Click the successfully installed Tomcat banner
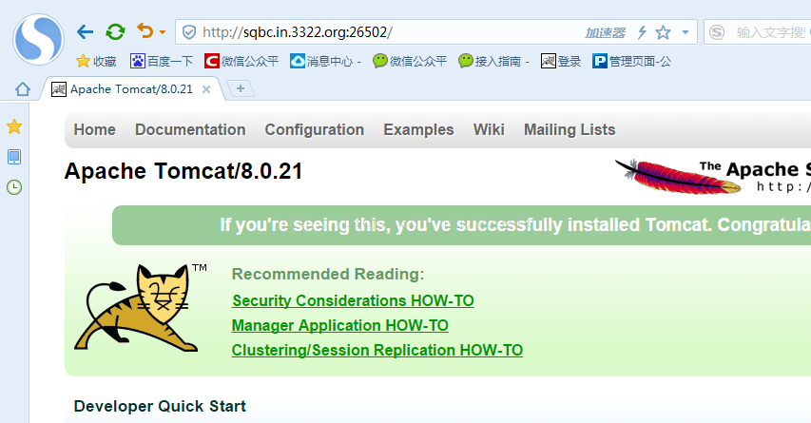Image resolution: width=811 pixels, height=423 pixels. coord(461,225)
